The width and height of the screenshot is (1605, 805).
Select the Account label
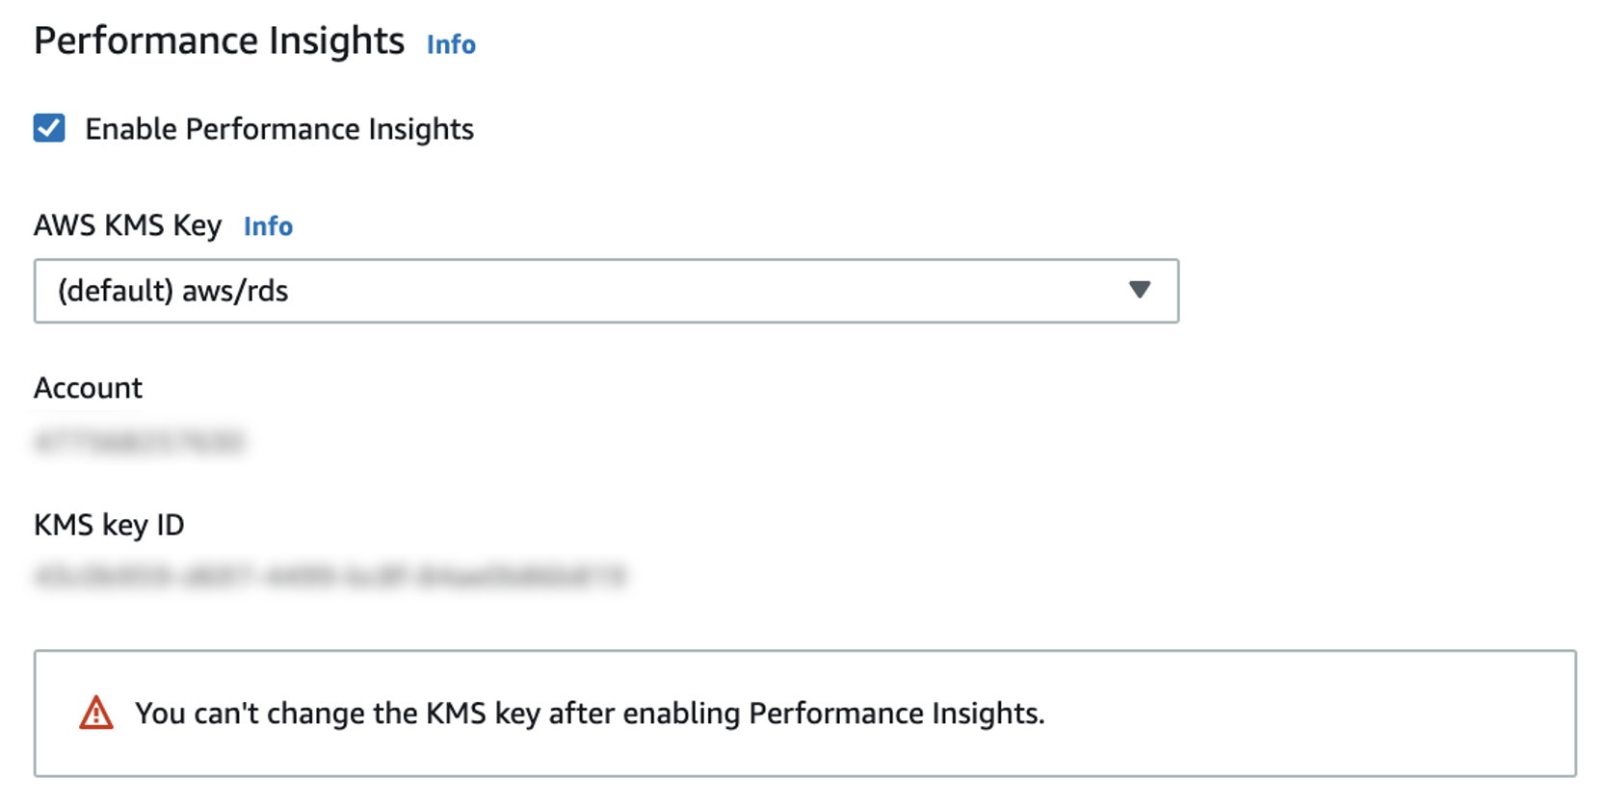click(88, 388)
